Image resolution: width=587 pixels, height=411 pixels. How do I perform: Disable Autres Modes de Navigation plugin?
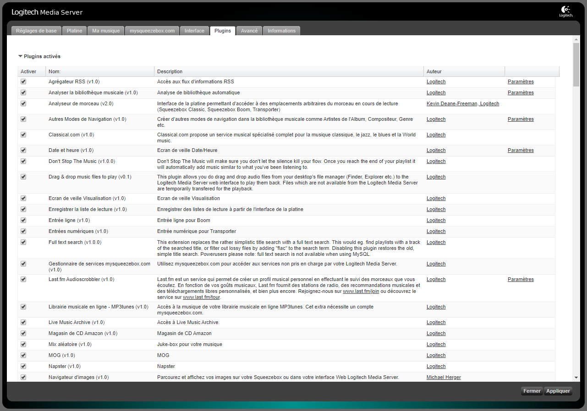pos(23,119)
